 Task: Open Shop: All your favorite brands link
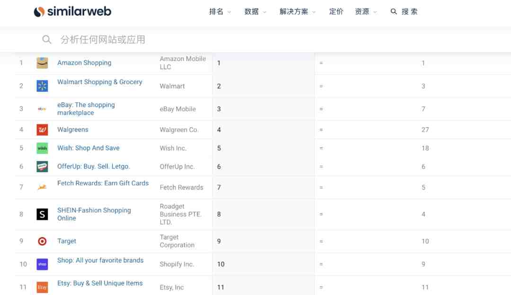[x=100, y=260]
